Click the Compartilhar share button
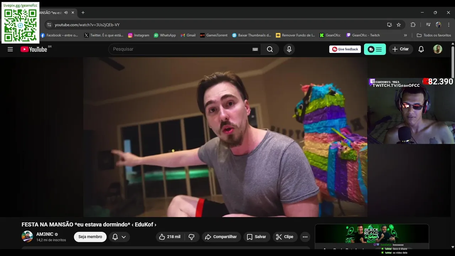Viewport: 455px width, 256px height. pos(221,237)
